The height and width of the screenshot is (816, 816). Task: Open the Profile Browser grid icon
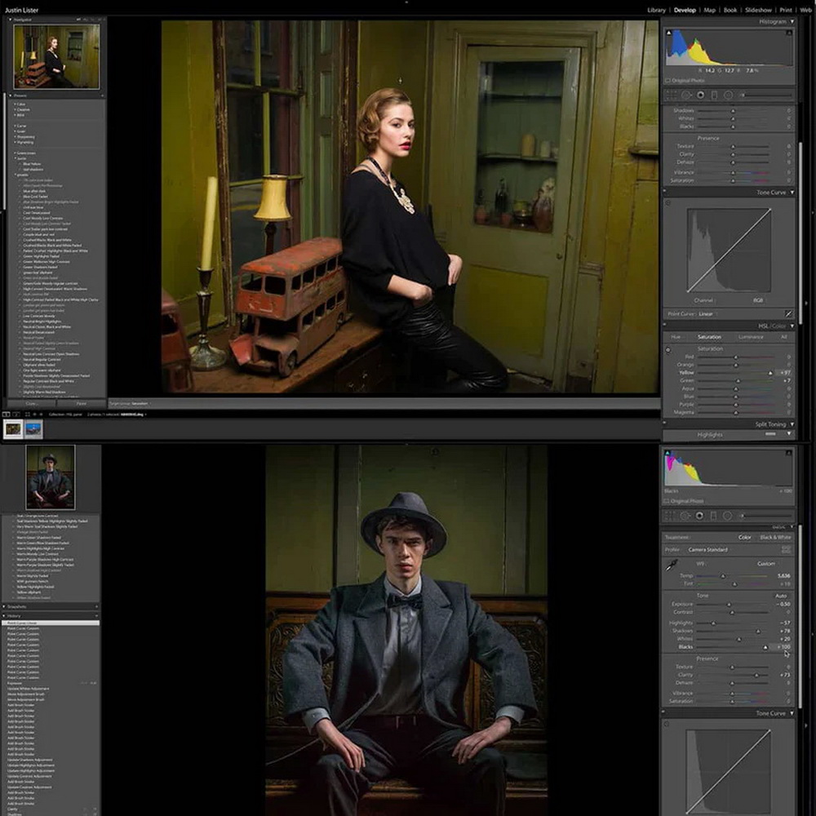(786, 550)
